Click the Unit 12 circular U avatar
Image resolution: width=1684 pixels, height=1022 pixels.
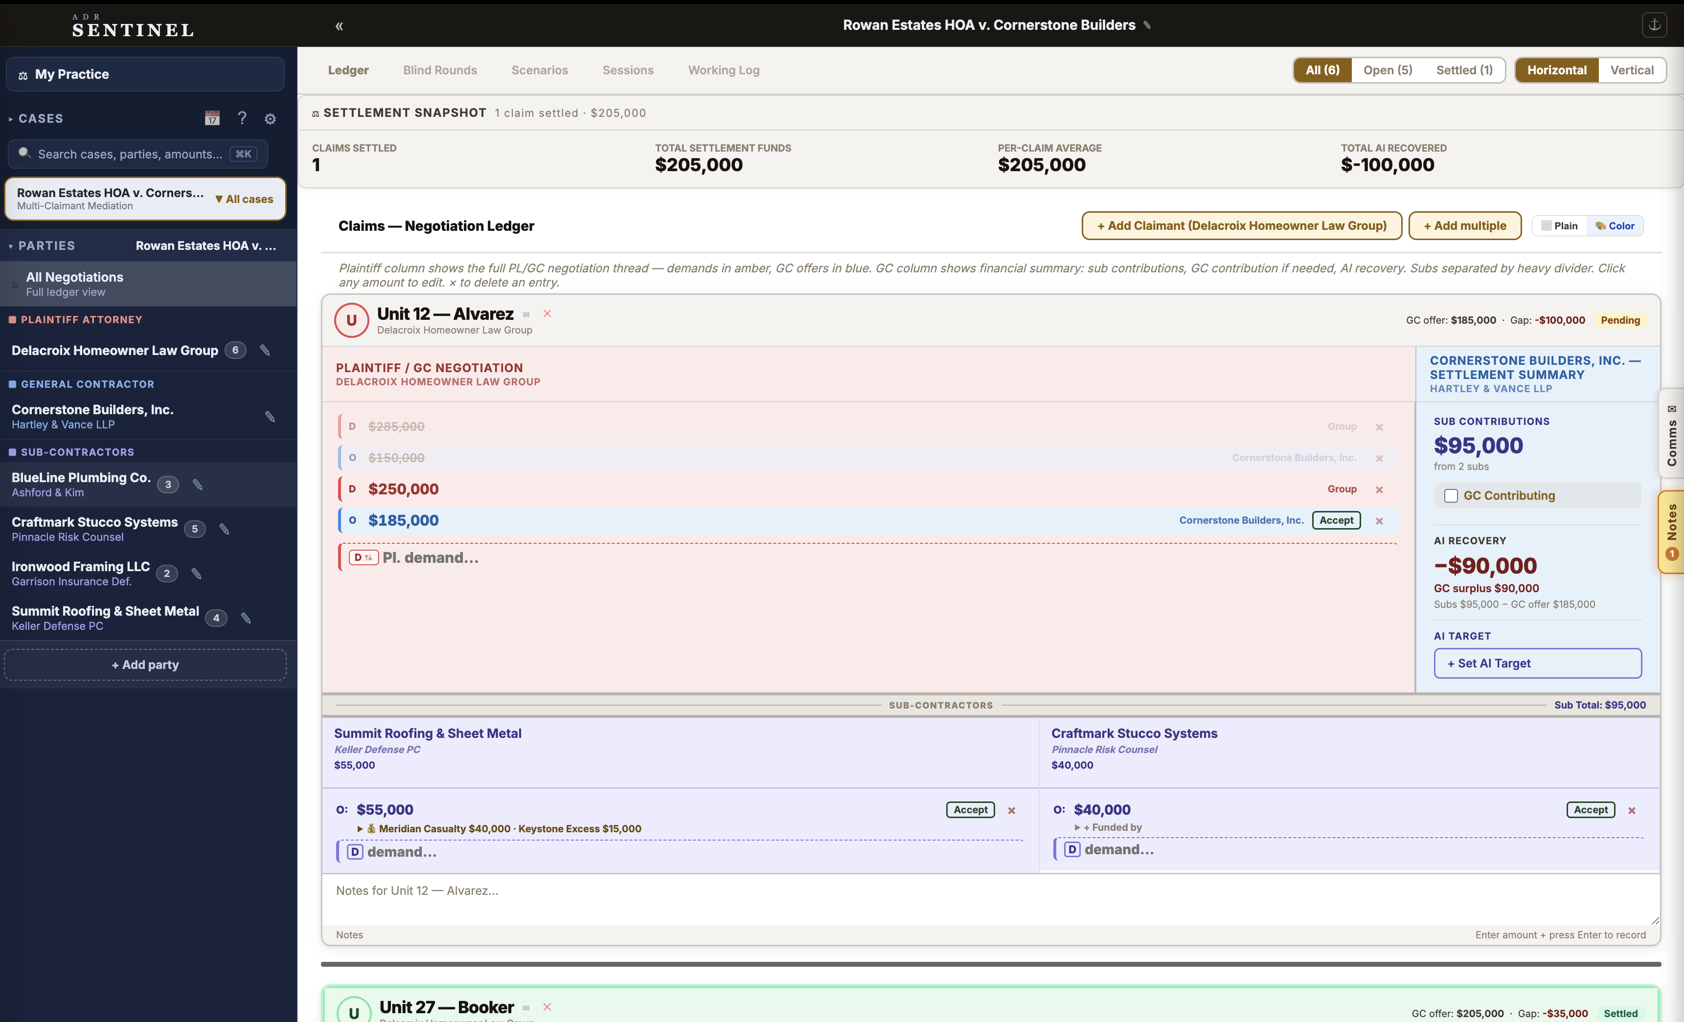(351, 320)
